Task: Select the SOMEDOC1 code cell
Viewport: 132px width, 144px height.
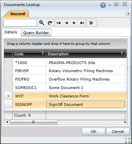Action: click(29, 88)
